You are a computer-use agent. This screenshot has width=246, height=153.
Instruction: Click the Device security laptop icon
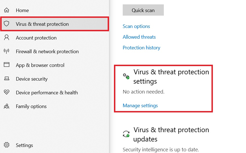coord(7,79)
